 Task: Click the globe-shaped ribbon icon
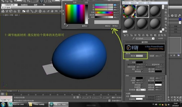pyautogui.click(x=11, y=11)
